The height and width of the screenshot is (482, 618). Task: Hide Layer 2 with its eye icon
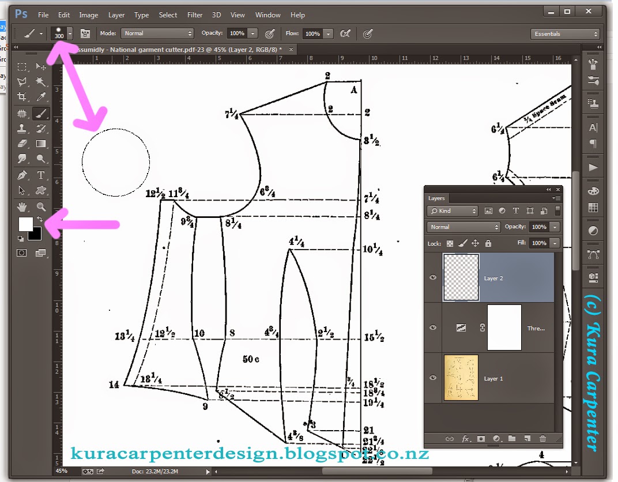point(432,277)
